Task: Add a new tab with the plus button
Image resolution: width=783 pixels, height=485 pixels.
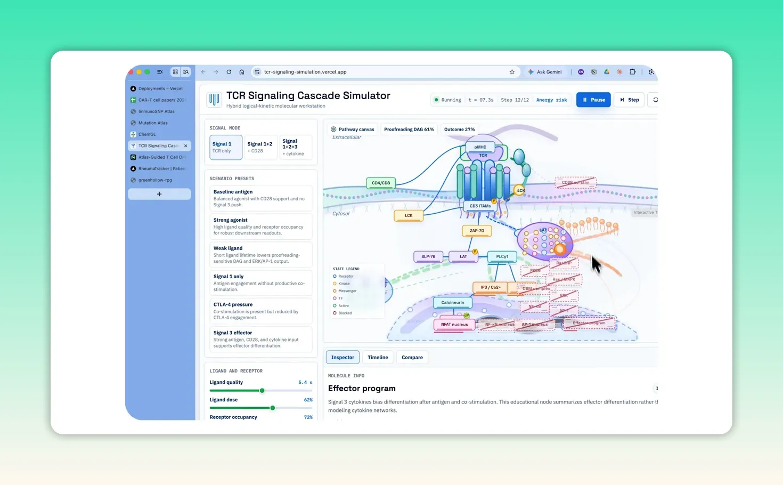Action: click(x=159, y=194)
